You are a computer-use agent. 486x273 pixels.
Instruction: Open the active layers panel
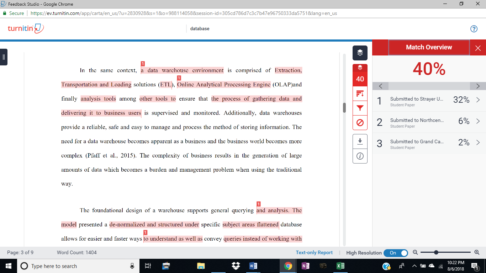tap(360, 53)
